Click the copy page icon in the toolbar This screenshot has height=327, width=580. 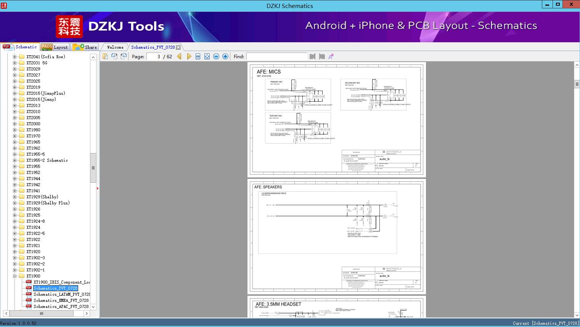coord(105,56)
